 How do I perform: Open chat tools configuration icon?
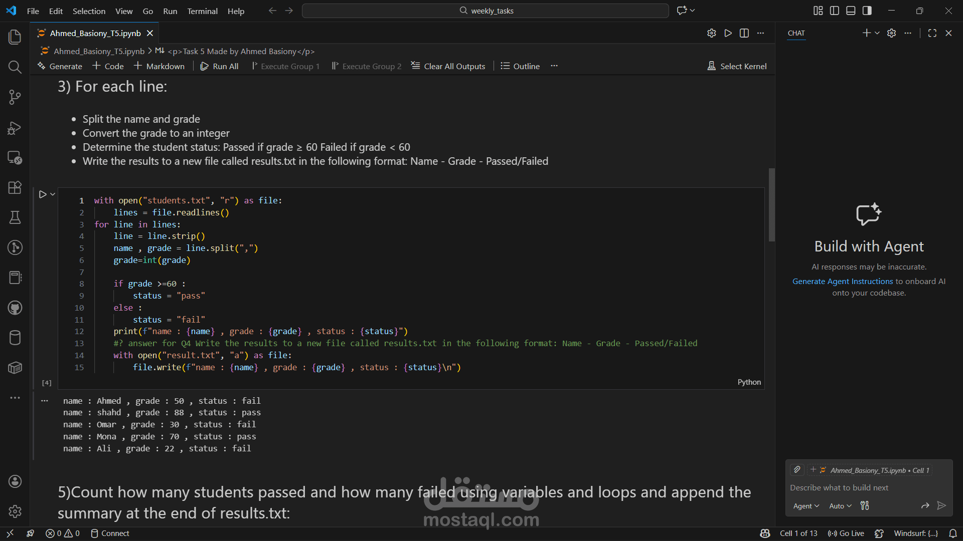click(x=865, y=506)
